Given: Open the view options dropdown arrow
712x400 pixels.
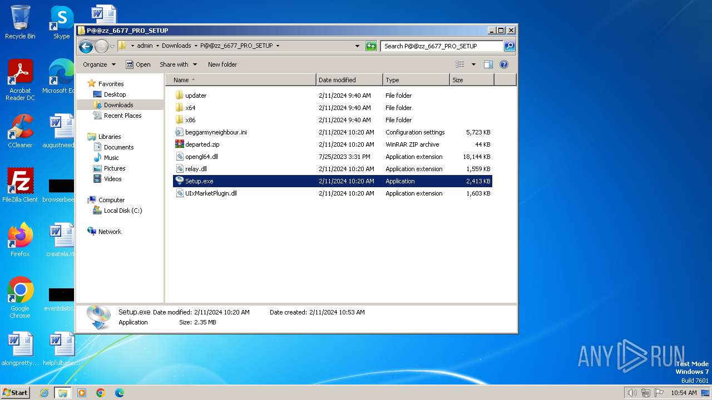Looking at the screenshot, I should click(x=473, y=64).
